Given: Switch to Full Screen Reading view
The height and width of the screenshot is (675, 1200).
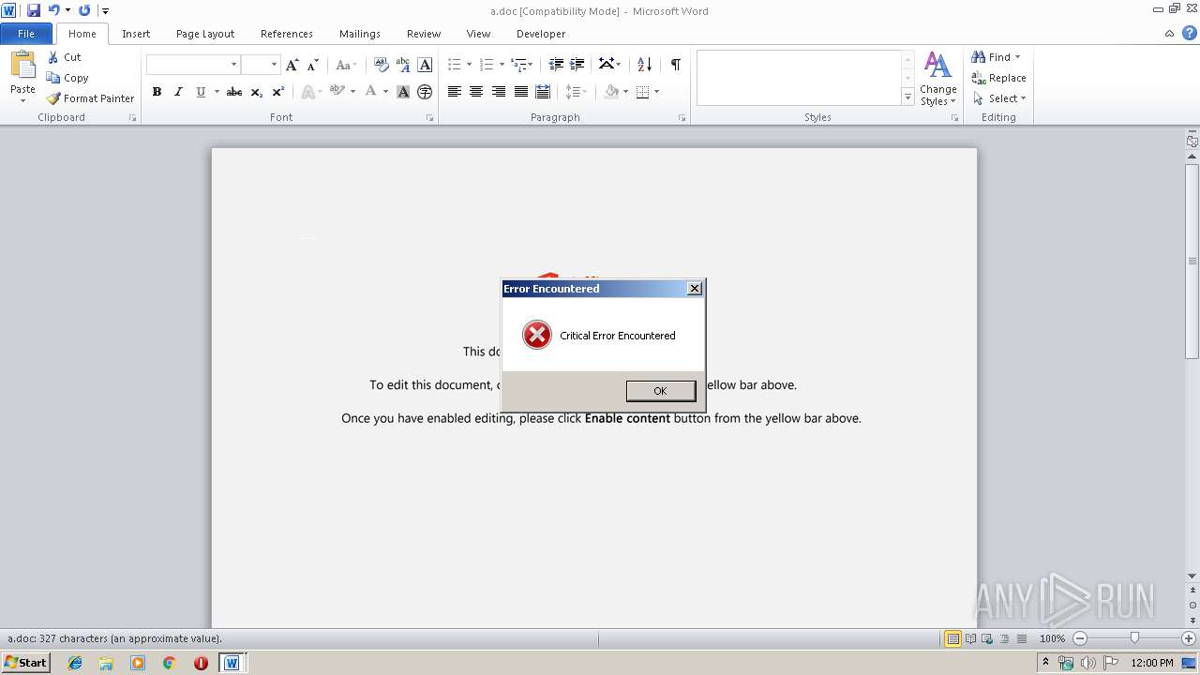Looking at the screenshot, I should [x=969, y=638].
